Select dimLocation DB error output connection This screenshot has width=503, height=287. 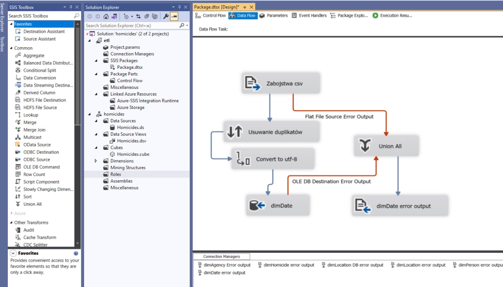coord(352,265)
